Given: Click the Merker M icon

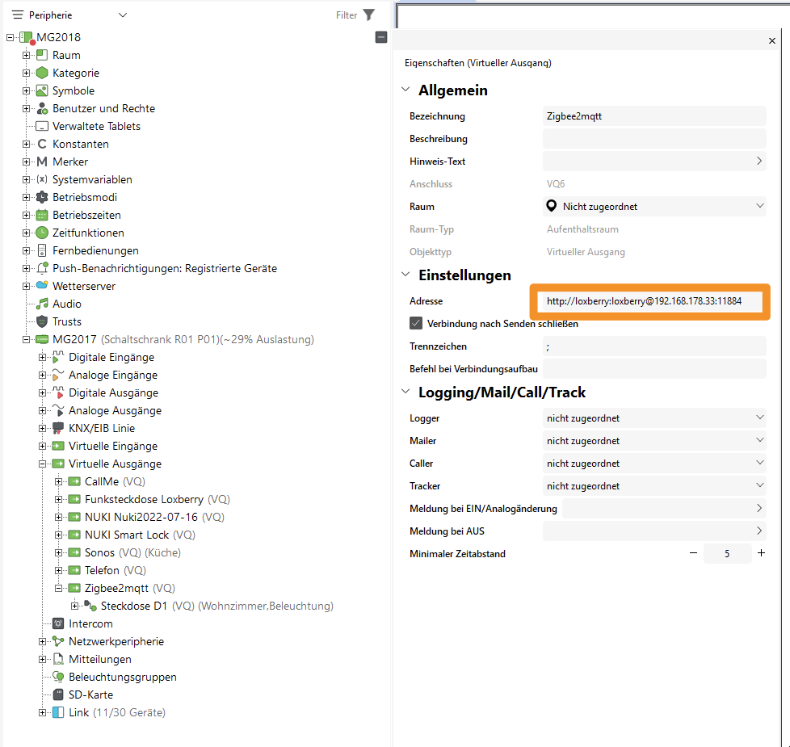Looking at the screenshot, I should coord(42,162).
